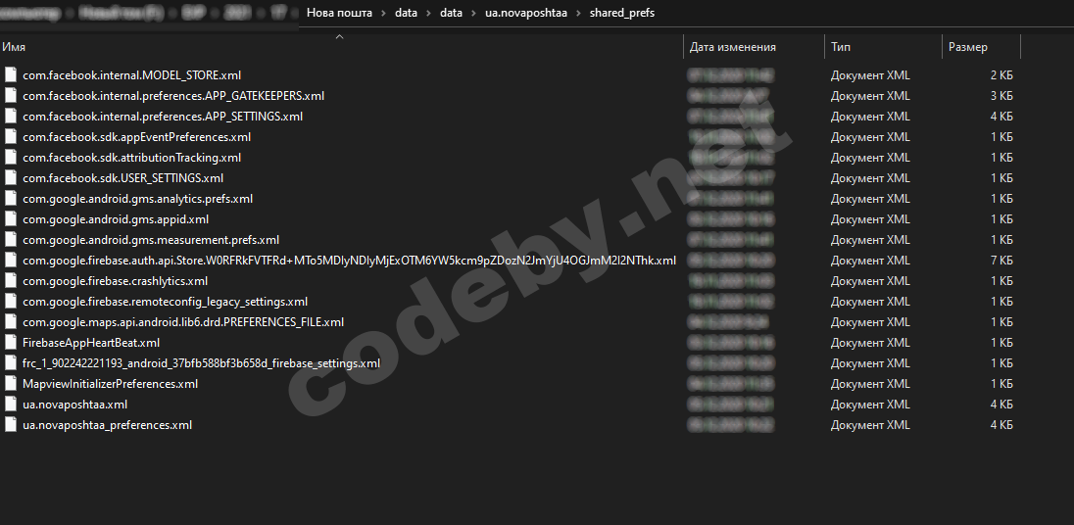Click file icon of drd.PREFERENCES_FILE.xml
The width and height of the screenshot is (1074, 525).
click(10, 321)
